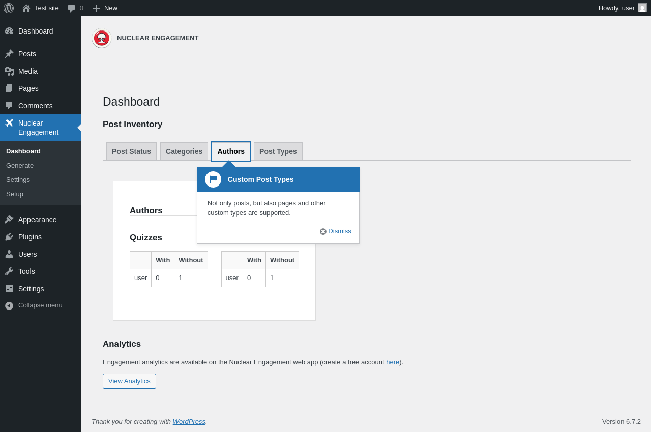Click the Pages icon in sidebar
Screen dimensions: 651x432
9,88
